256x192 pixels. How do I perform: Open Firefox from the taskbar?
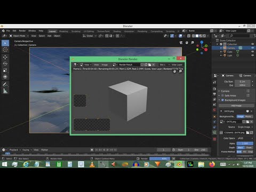point(212,164)
